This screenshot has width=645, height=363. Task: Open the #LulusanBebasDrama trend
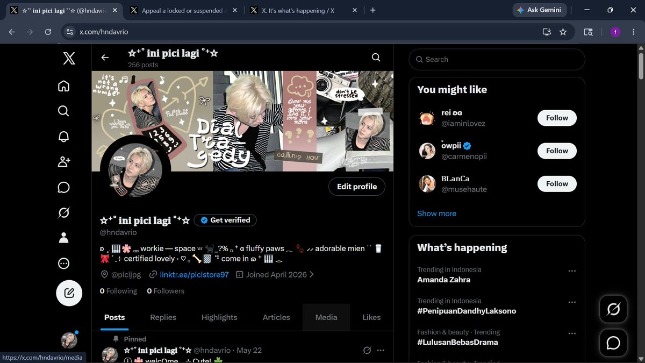click(x=457, y=342)
